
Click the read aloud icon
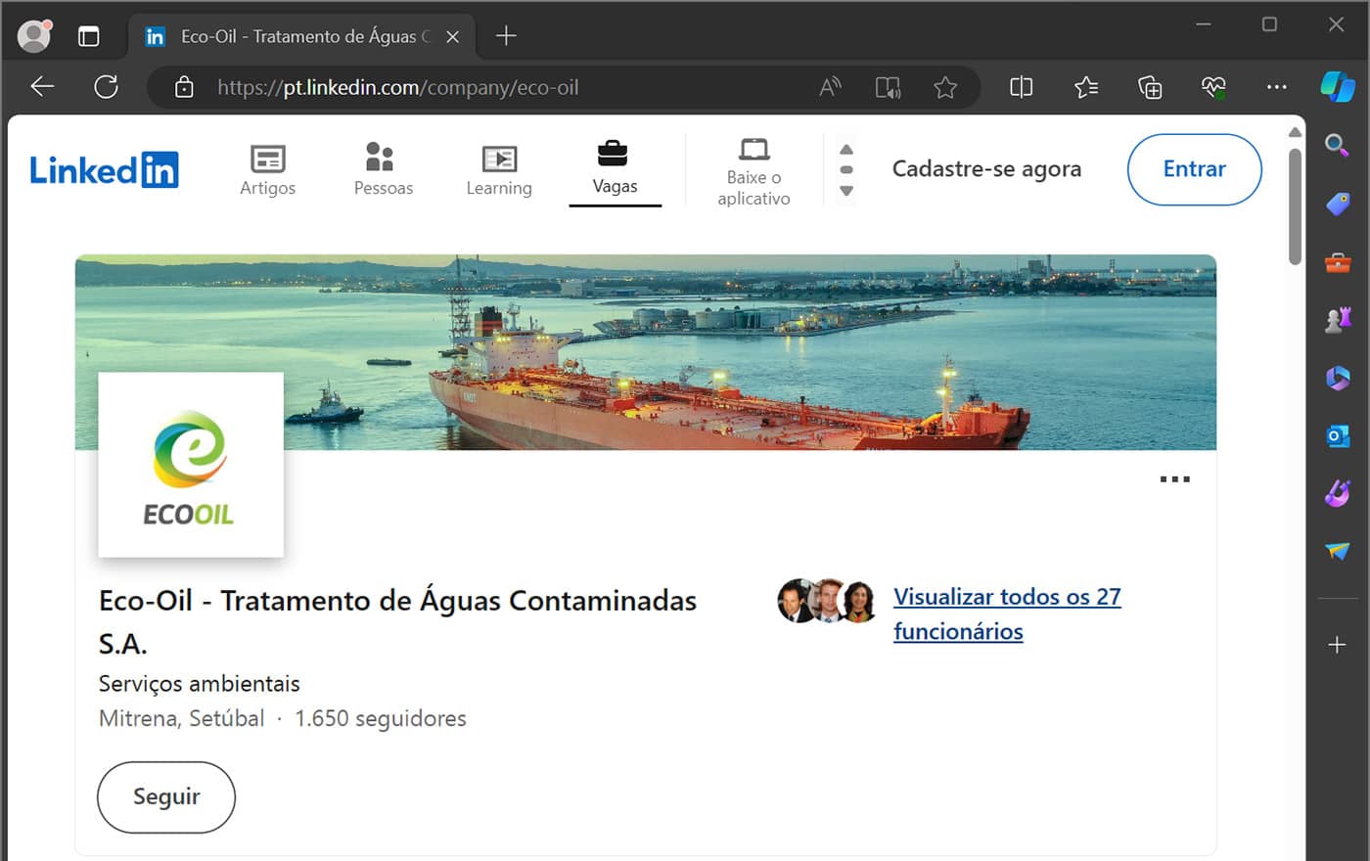(830, 88)
